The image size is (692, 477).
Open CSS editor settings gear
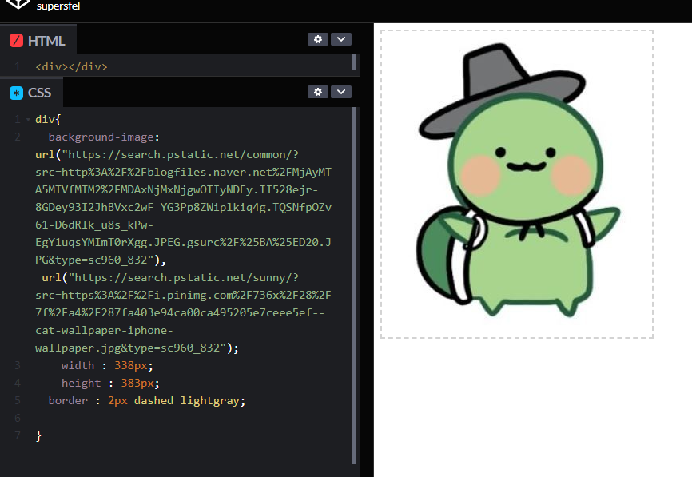[x=318, y=92]
